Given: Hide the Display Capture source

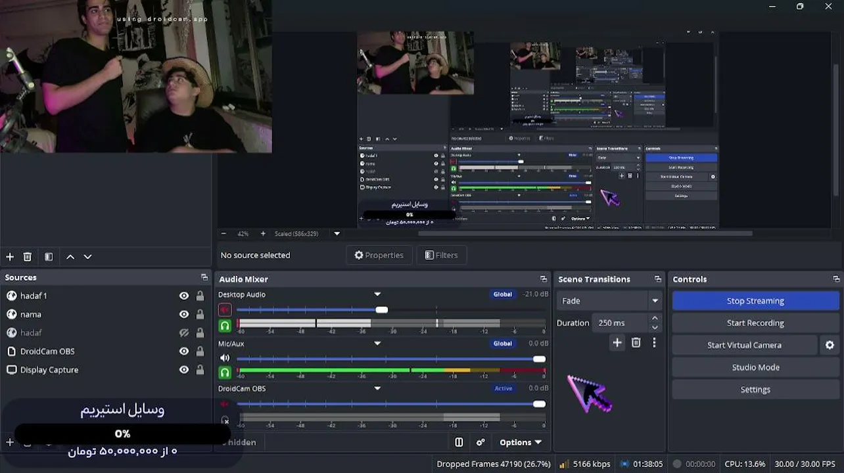Looking at the screenshot, I should coord(184,370).
